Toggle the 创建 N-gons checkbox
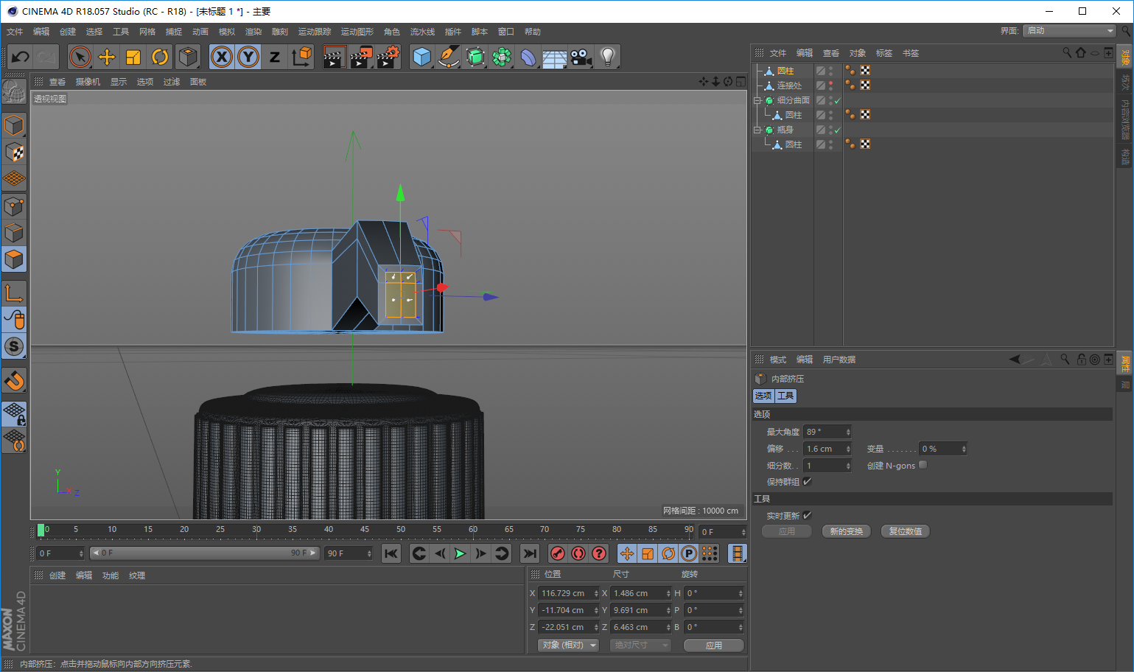Screen dimensions: 1134x672 923,465
